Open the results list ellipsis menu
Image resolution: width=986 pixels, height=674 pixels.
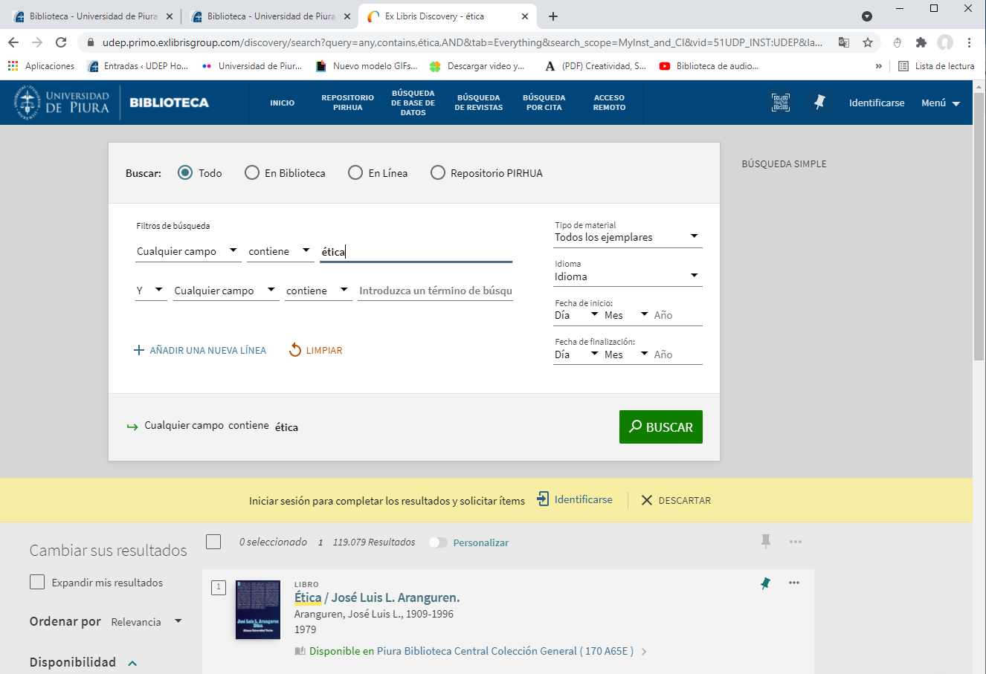pos(796,542)
